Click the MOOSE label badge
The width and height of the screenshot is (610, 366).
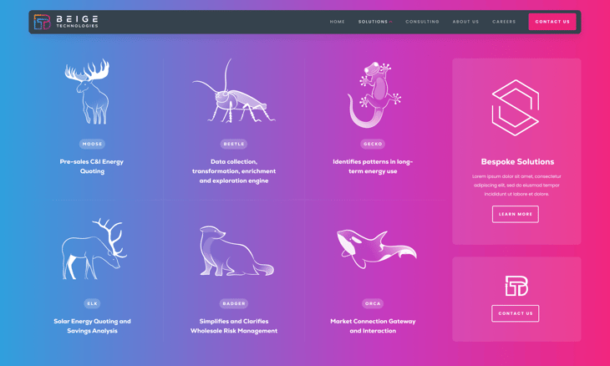coord(92,144)
